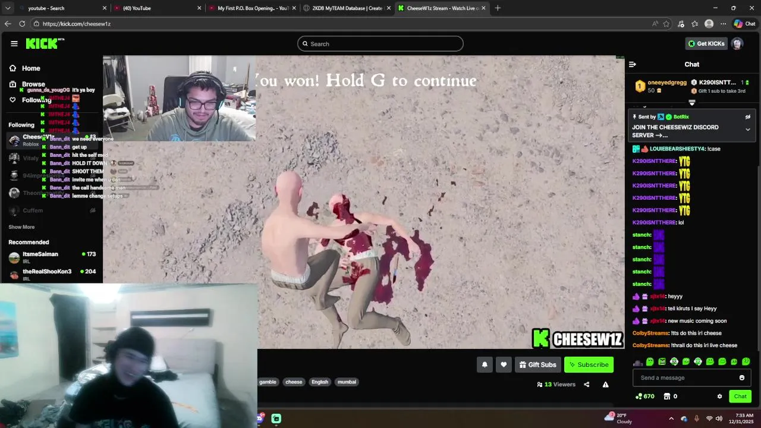Screen dimensions: 761x428
Task: Expand the gift leaderboard drag handle
Action: pos(691,102)
